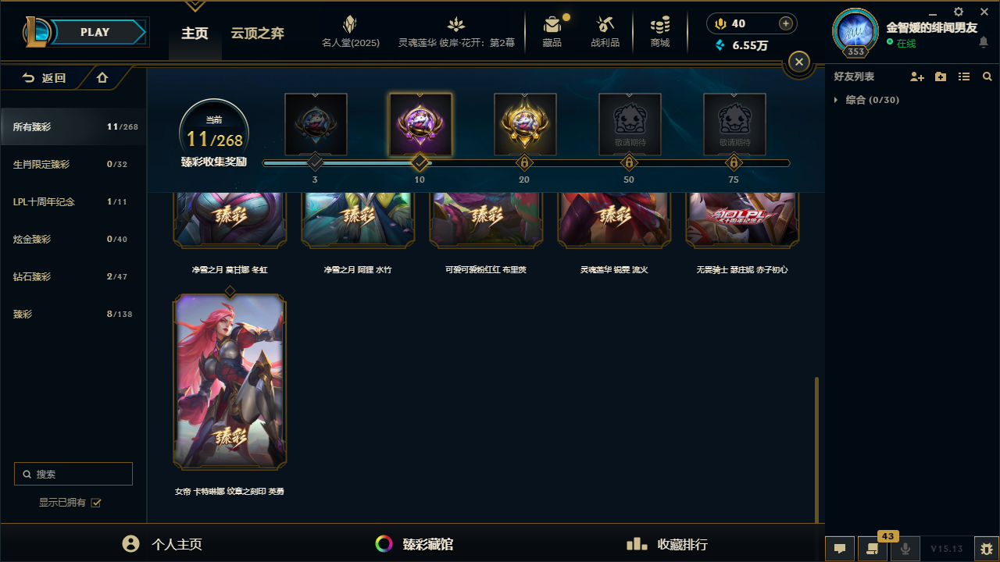Click the PLAY button
This screenshot has height=562, width=1000.
95,32
